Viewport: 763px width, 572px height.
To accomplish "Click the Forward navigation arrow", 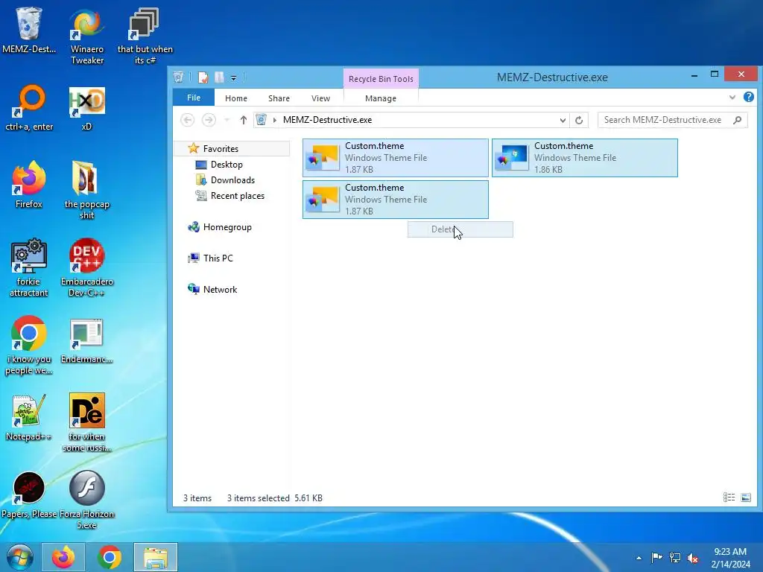I will click(209, 120).
